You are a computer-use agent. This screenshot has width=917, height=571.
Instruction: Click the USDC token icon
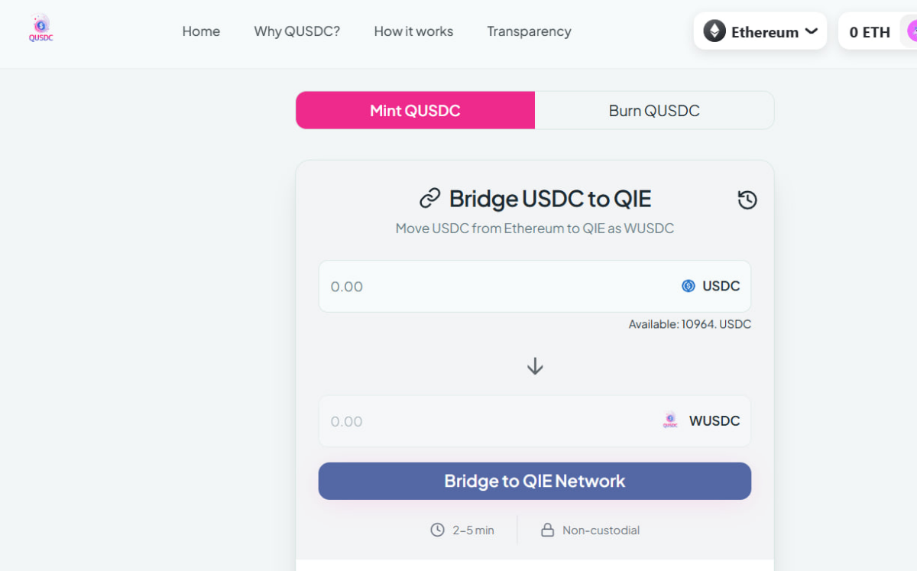click(x=689, y=286)
